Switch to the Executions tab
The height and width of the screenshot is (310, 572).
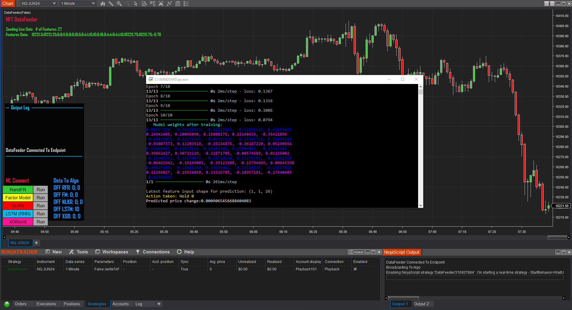point(46,304)
